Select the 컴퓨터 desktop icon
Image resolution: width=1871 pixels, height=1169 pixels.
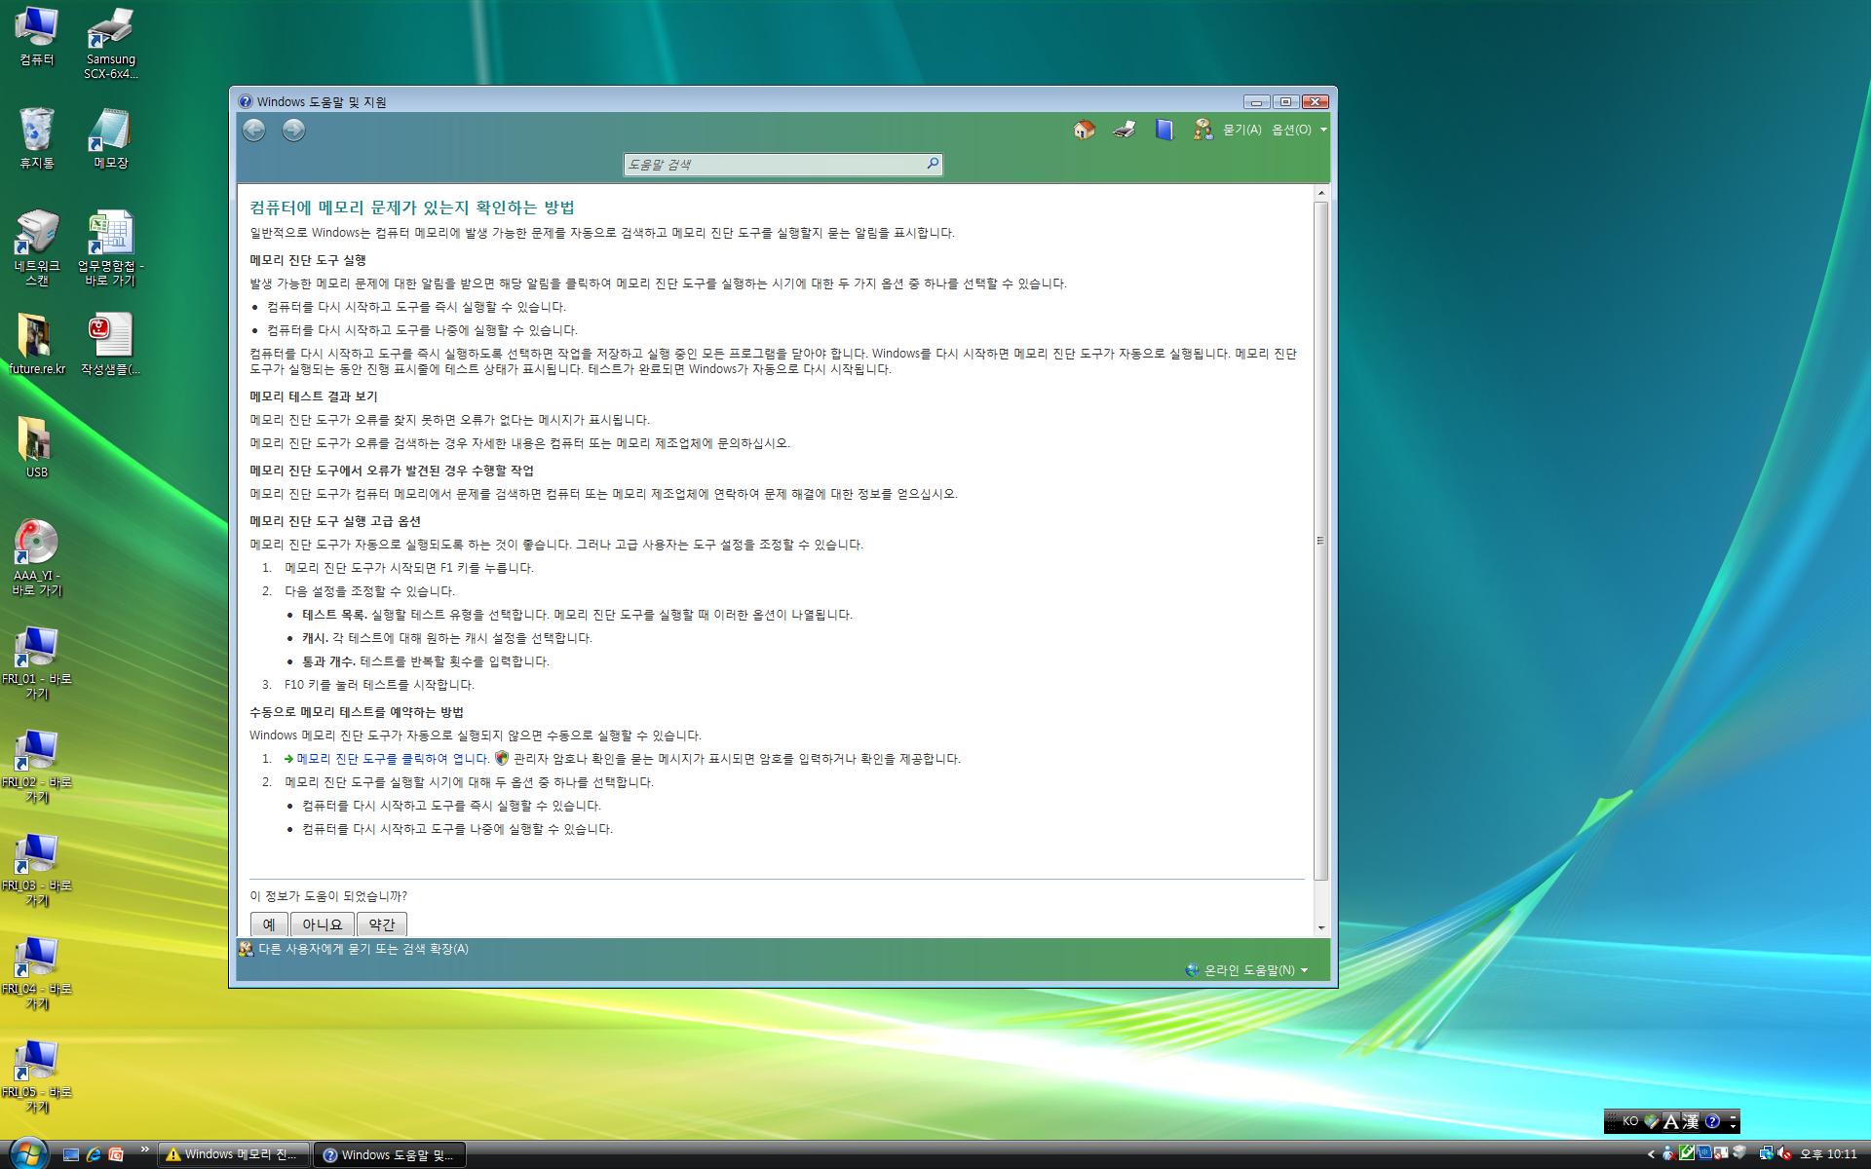[x=37, y=37]
